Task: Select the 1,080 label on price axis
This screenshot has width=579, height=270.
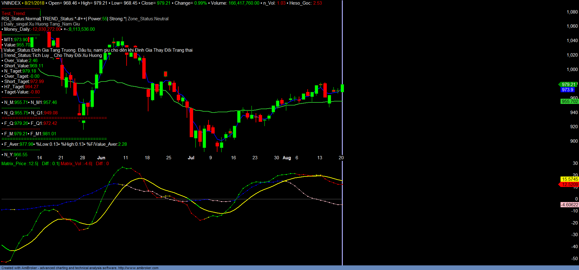Action: click(572, 12)
